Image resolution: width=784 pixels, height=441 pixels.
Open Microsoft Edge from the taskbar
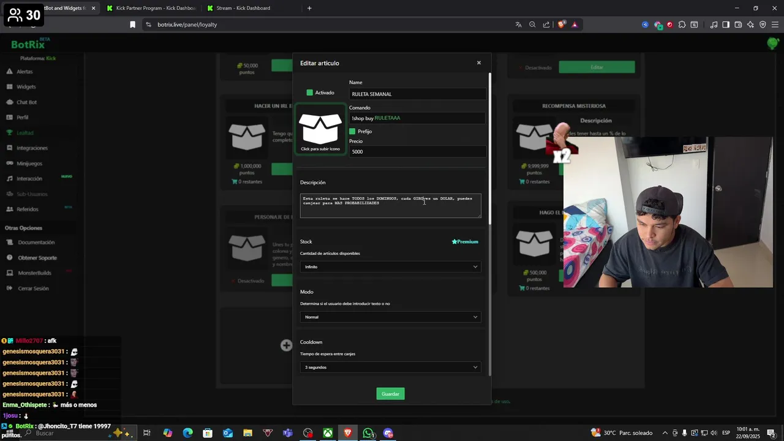187,433
